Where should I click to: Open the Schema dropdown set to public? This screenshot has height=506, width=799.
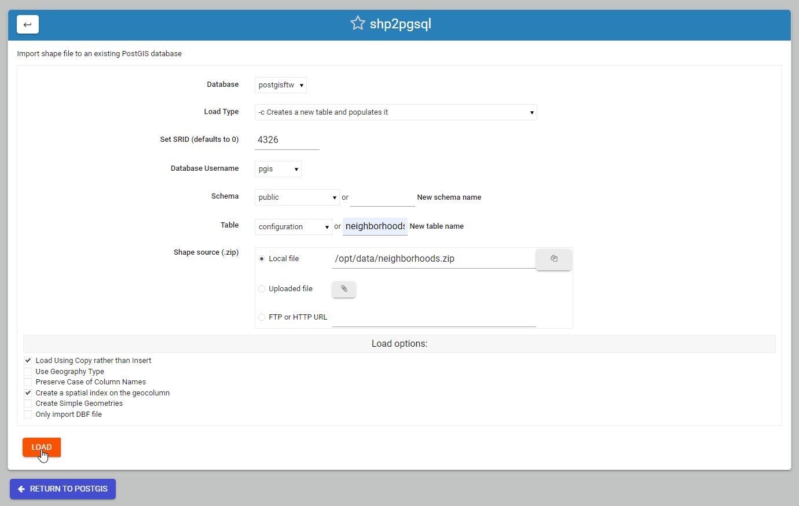pos(297,197)
